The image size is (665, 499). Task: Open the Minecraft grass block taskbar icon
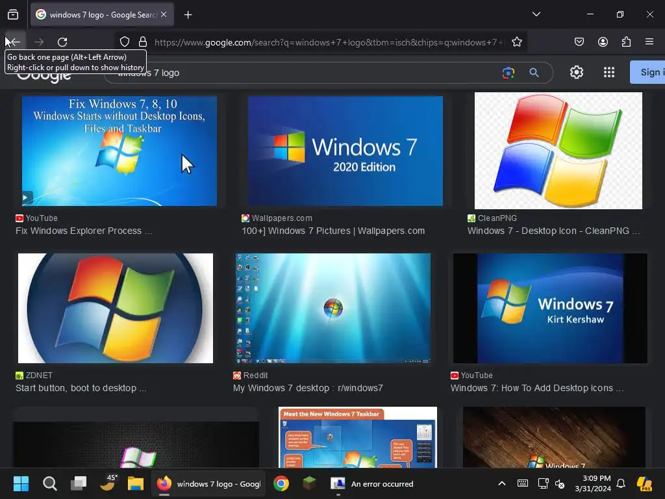(309, 483)
